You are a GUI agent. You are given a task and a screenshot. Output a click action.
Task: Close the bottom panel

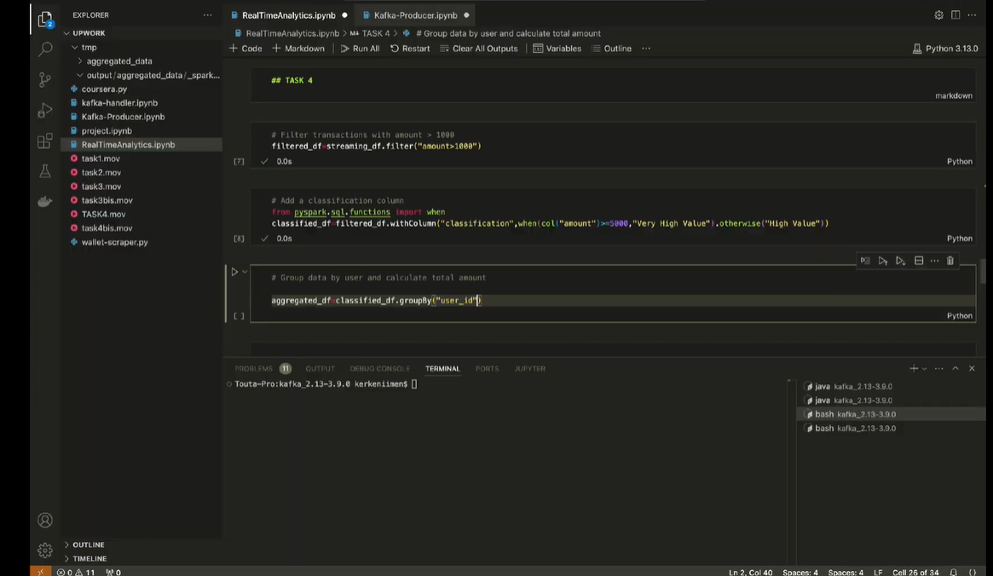tap(972, 368)
